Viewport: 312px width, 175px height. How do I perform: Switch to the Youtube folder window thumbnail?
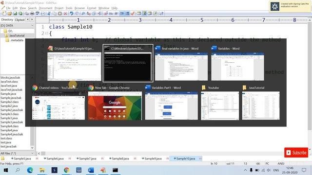coord(220,103)
